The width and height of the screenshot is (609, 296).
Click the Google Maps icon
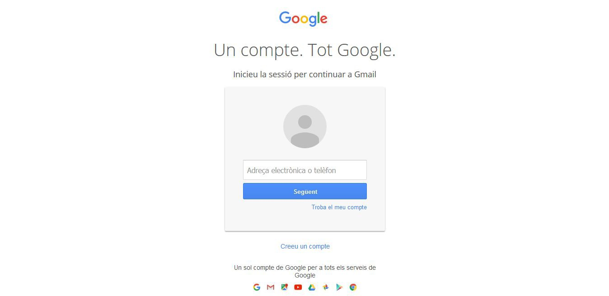284,287
